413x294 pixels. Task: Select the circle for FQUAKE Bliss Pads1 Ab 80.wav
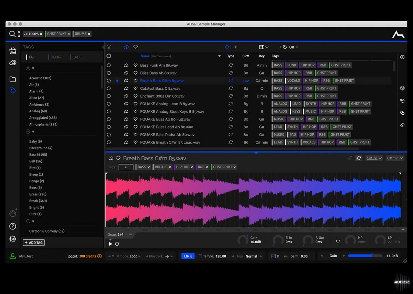coord(109,135)
